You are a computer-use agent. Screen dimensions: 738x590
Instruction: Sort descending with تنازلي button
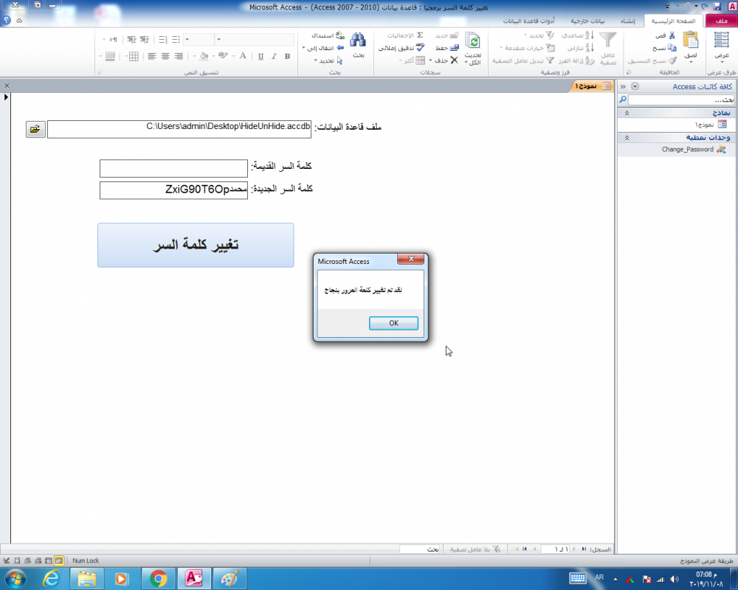(580, 48)
